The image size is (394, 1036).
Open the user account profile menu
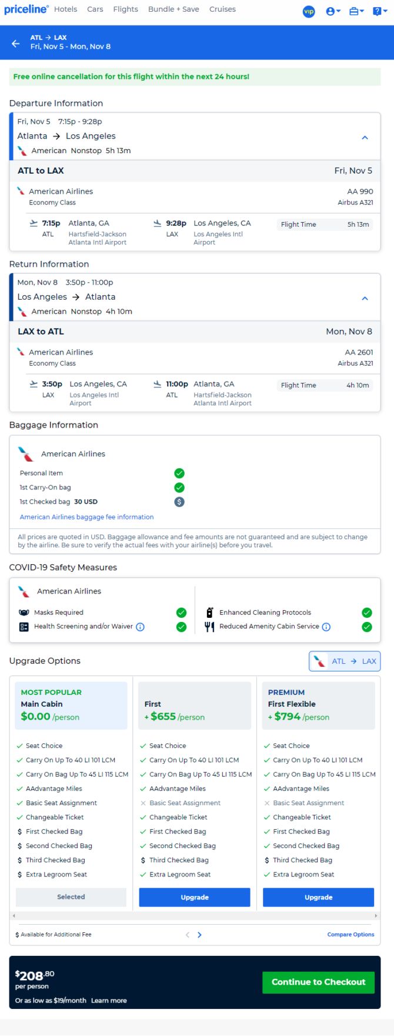click(333, 11)
